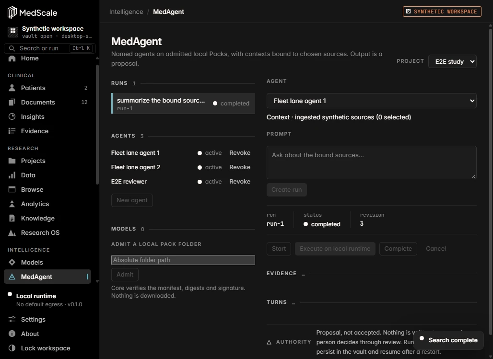Click the Research OS mountain icon
This screenshot has width=493, height=359.
[12, 232]
